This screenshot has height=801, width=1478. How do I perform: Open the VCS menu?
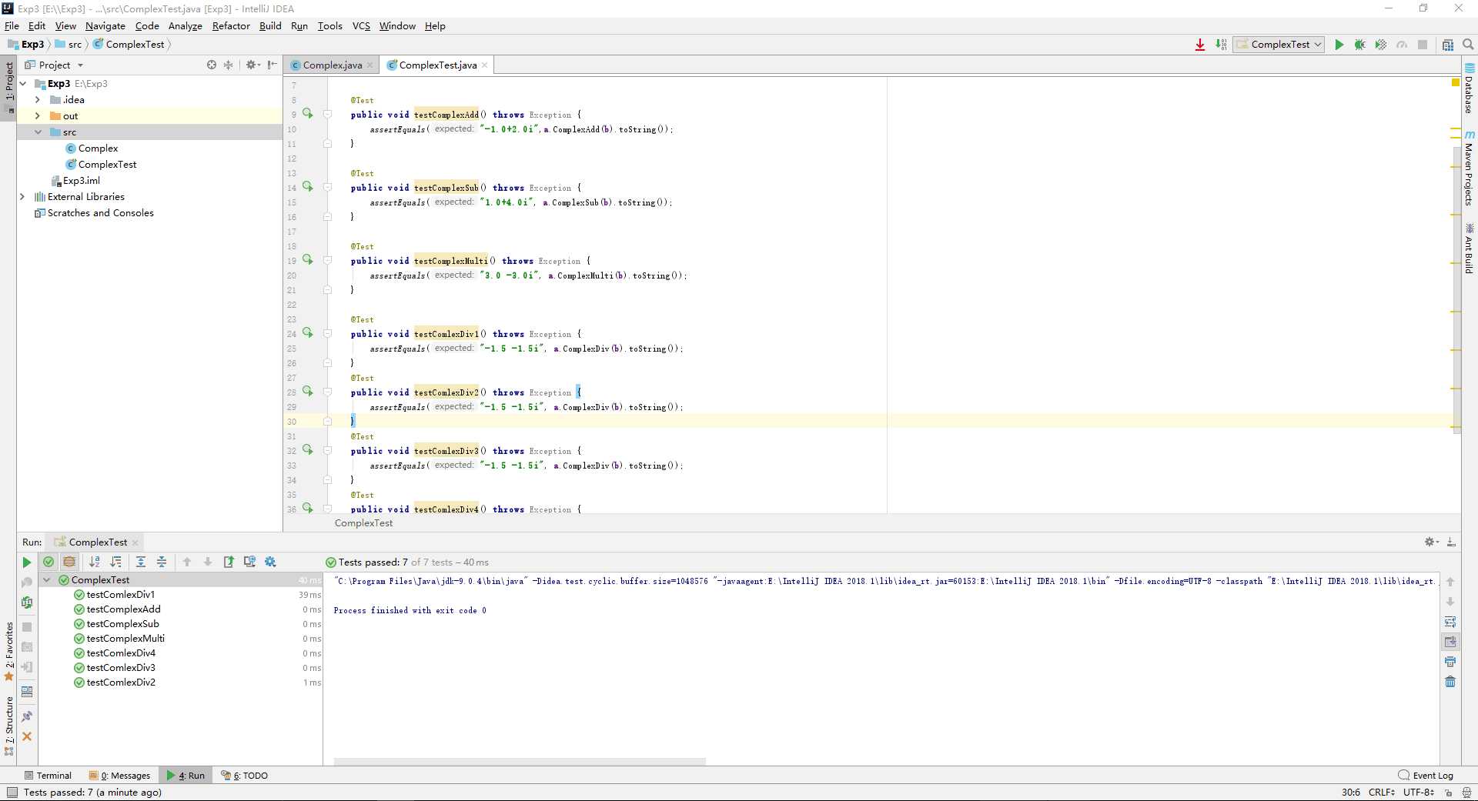(361, 26)
